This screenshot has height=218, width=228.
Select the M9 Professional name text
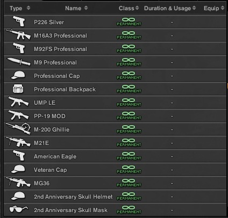point(55,62)
